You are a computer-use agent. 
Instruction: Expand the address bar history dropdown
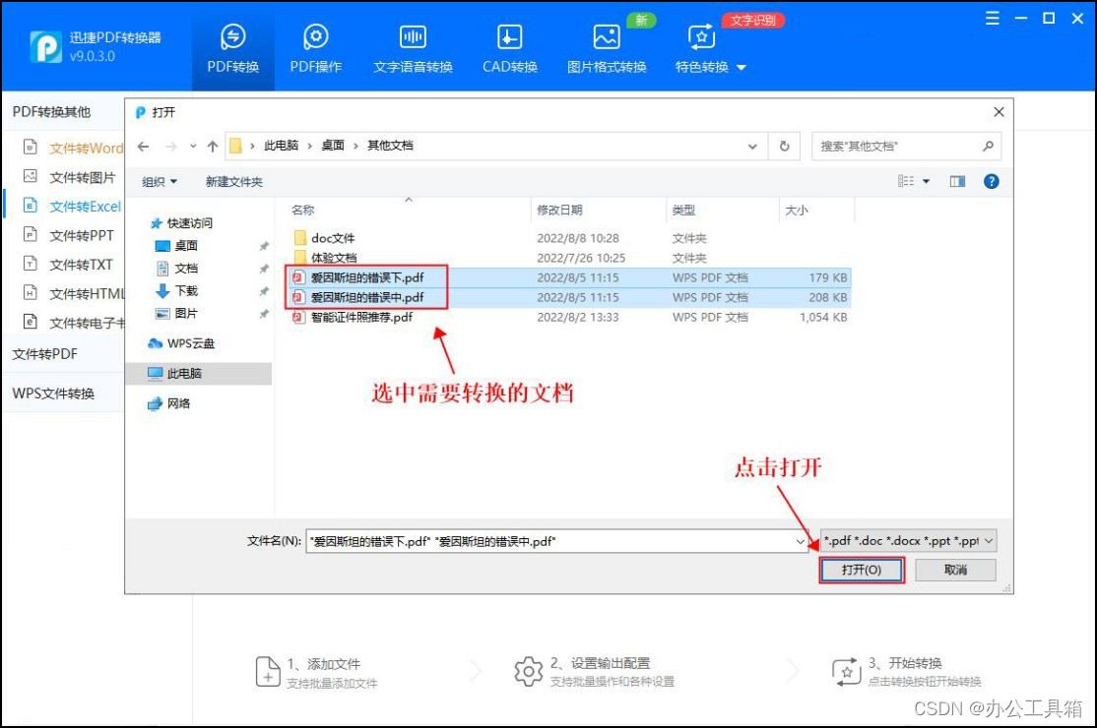(752, 146)
